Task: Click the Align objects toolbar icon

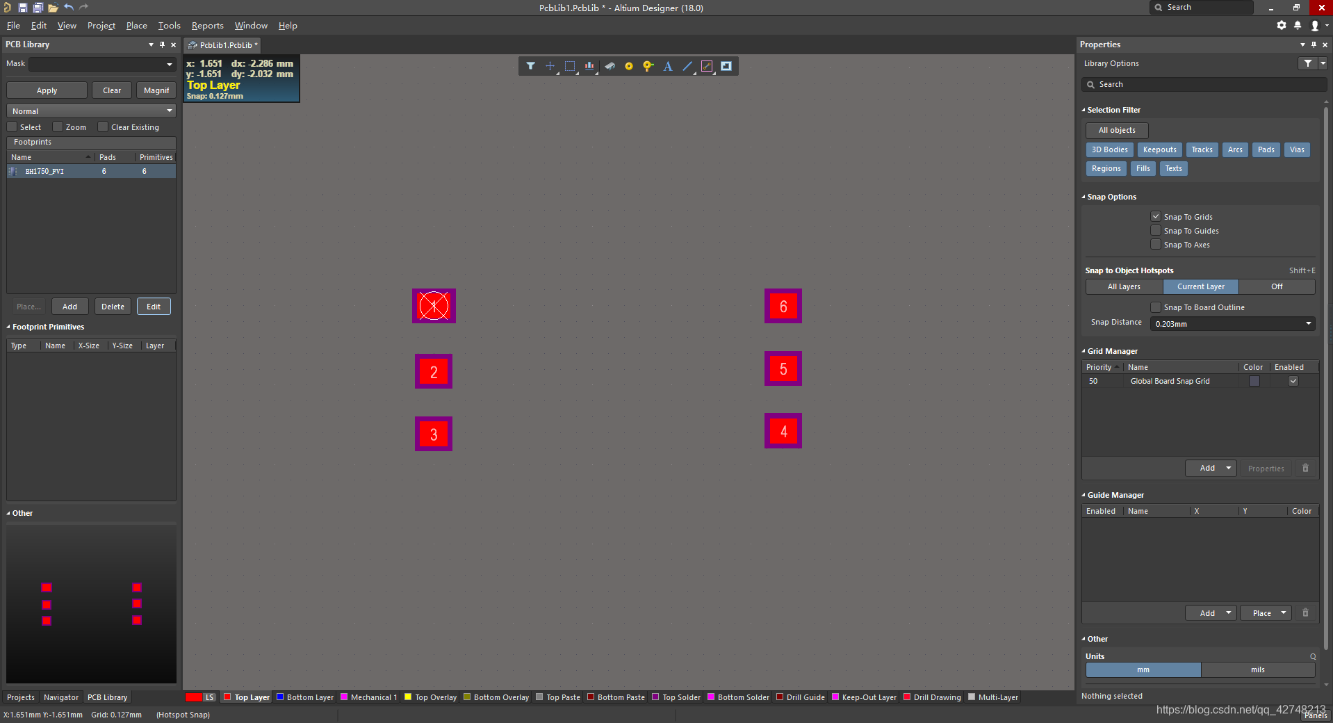Action: point(589,66)
